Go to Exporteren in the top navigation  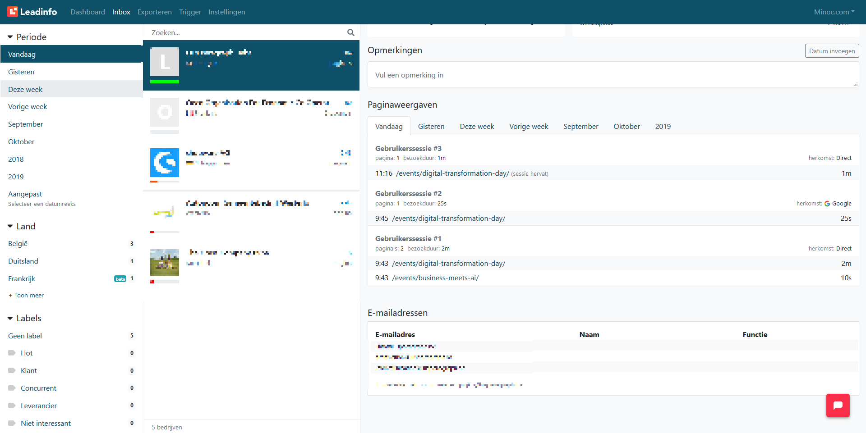tap(155, 12)
